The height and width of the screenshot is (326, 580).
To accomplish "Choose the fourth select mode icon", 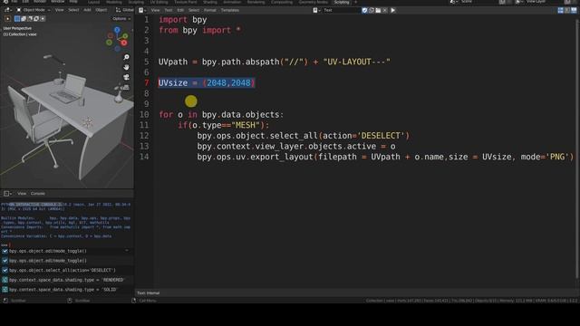I will click(36, 18).
